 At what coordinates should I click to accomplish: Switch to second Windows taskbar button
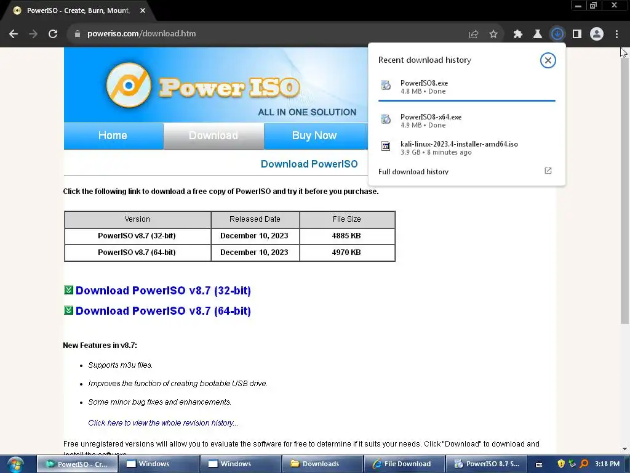pos(241,464)
